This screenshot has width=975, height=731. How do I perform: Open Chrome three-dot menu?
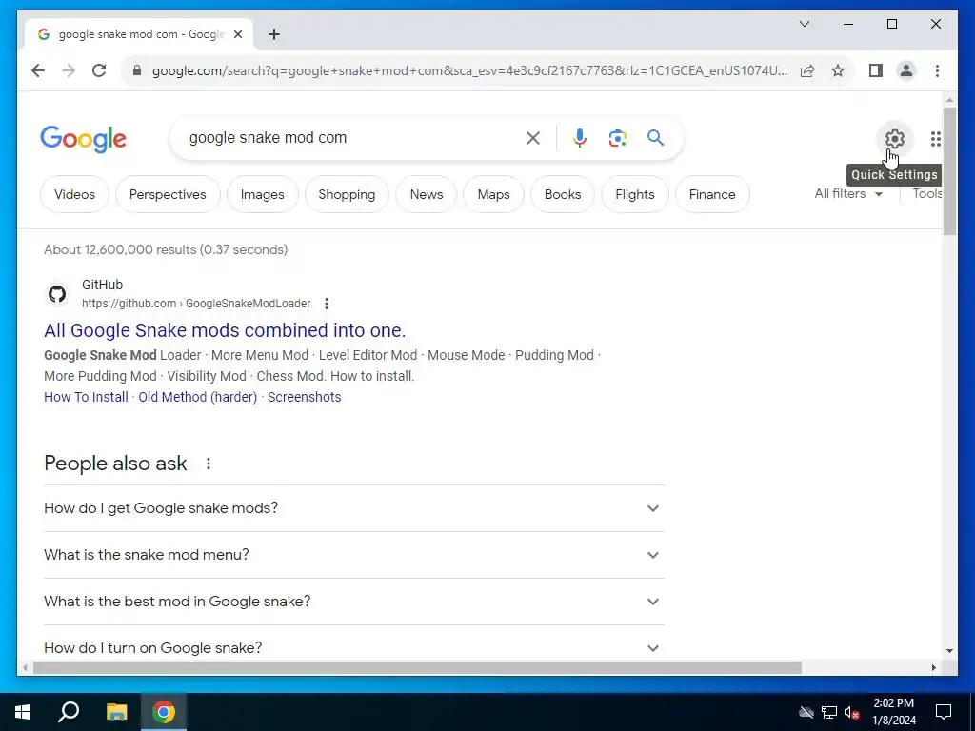pyautogui.click(x=937, y=70)
